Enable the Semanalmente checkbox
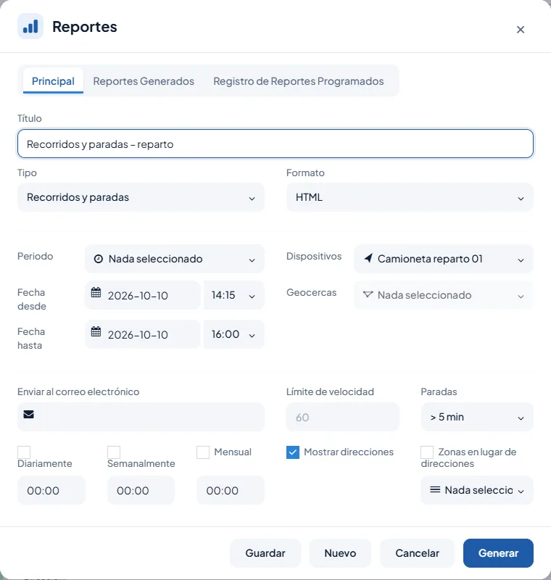551x580 pixels. tap(114, 452)
